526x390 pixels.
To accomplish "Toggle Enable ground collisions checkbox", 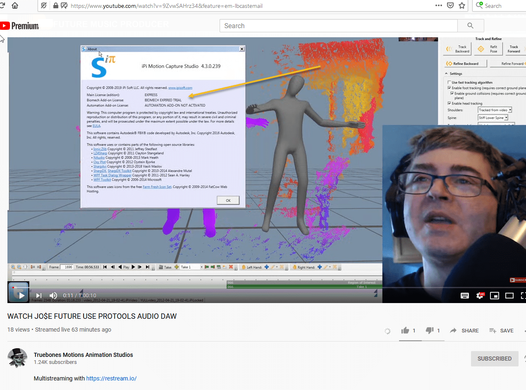I will pyautogui.click(x=452, y=94).
